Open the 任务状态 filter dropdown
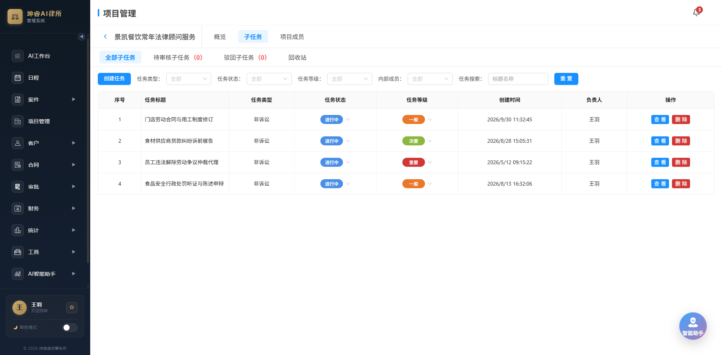 (x=269, y=79)
